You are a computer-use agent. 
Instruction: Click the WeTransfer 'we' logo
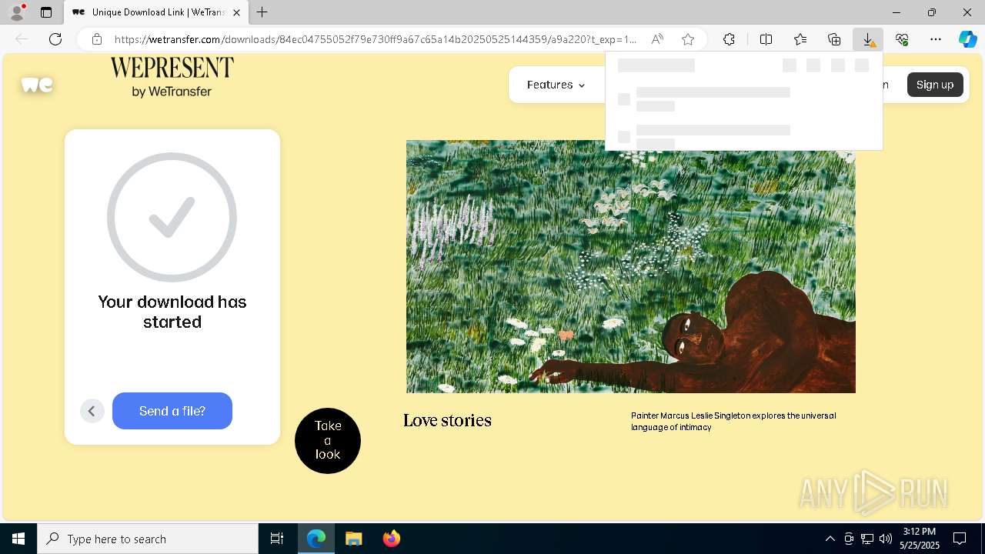37,85
